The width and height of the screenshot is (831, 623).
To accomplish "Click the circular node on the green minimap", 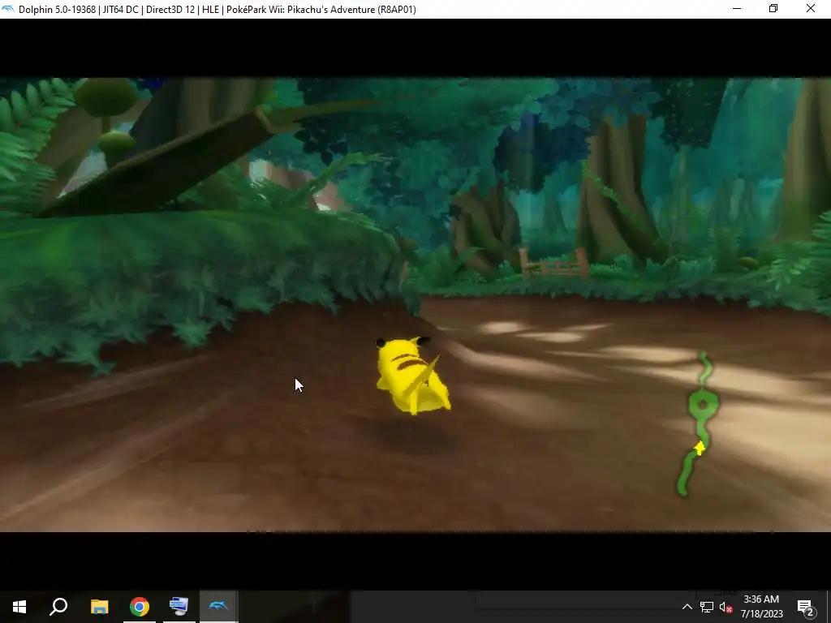I will (x=704, y=406).
